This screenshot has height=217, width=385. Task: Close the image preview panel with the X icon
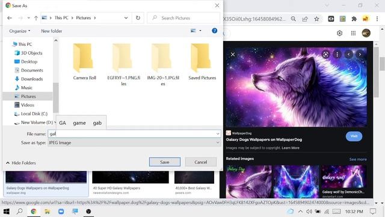click(233, 54)
